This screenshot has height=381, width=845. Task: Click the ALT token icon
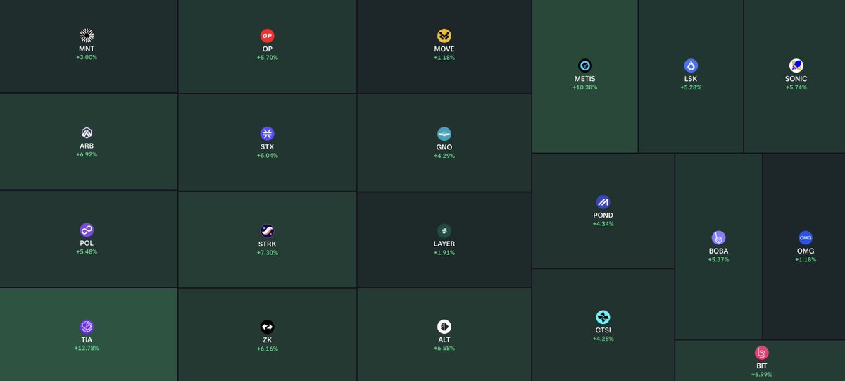tap(444, 327)
